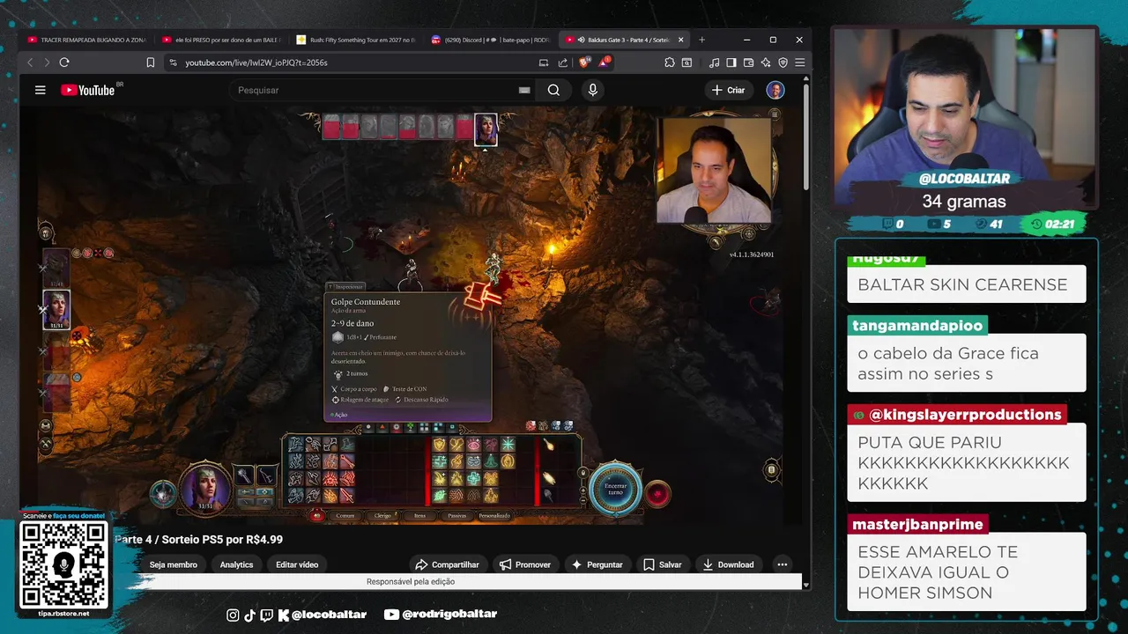Click the red button right of Encerrar turno
This screenshot has height=634, width=1128.
657,493
